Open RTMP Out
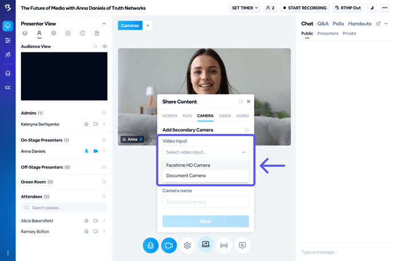 tap(348, 8)
